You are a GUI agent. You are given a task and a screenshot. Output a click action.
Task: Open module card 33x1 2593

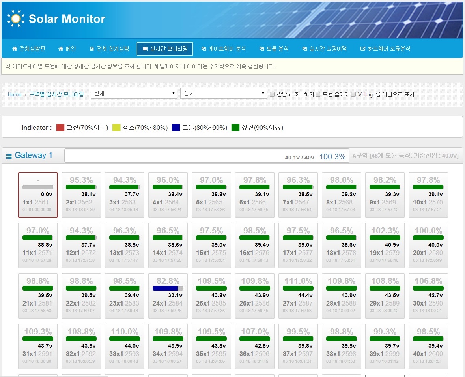click(x=125, y=347)
